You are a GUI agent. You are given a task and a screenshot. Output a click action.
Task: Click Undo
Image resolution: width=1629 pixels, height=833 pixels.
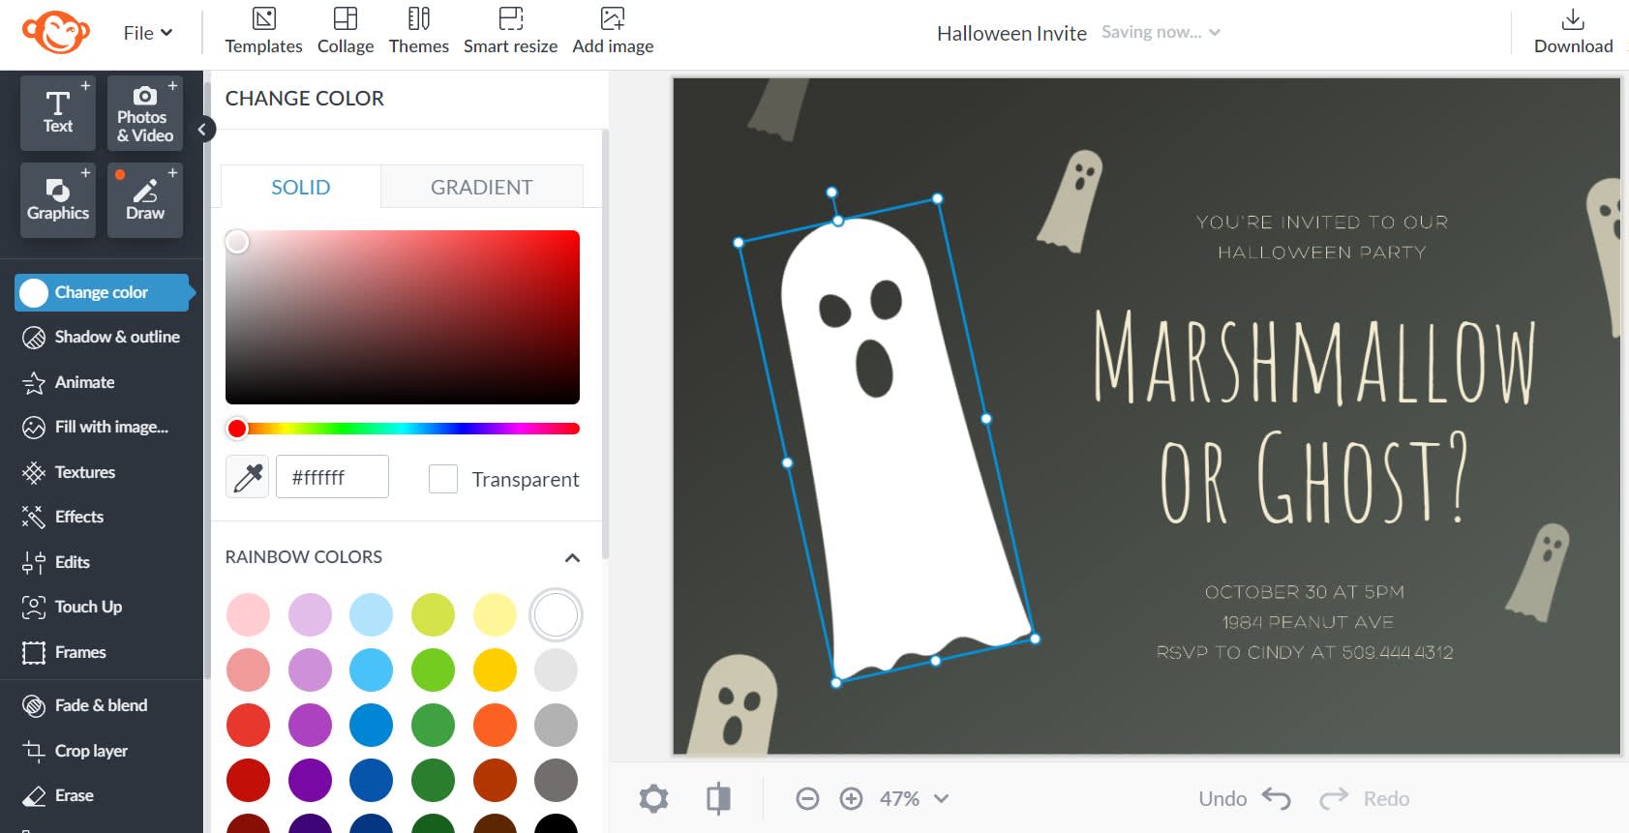click(1245, 799)
